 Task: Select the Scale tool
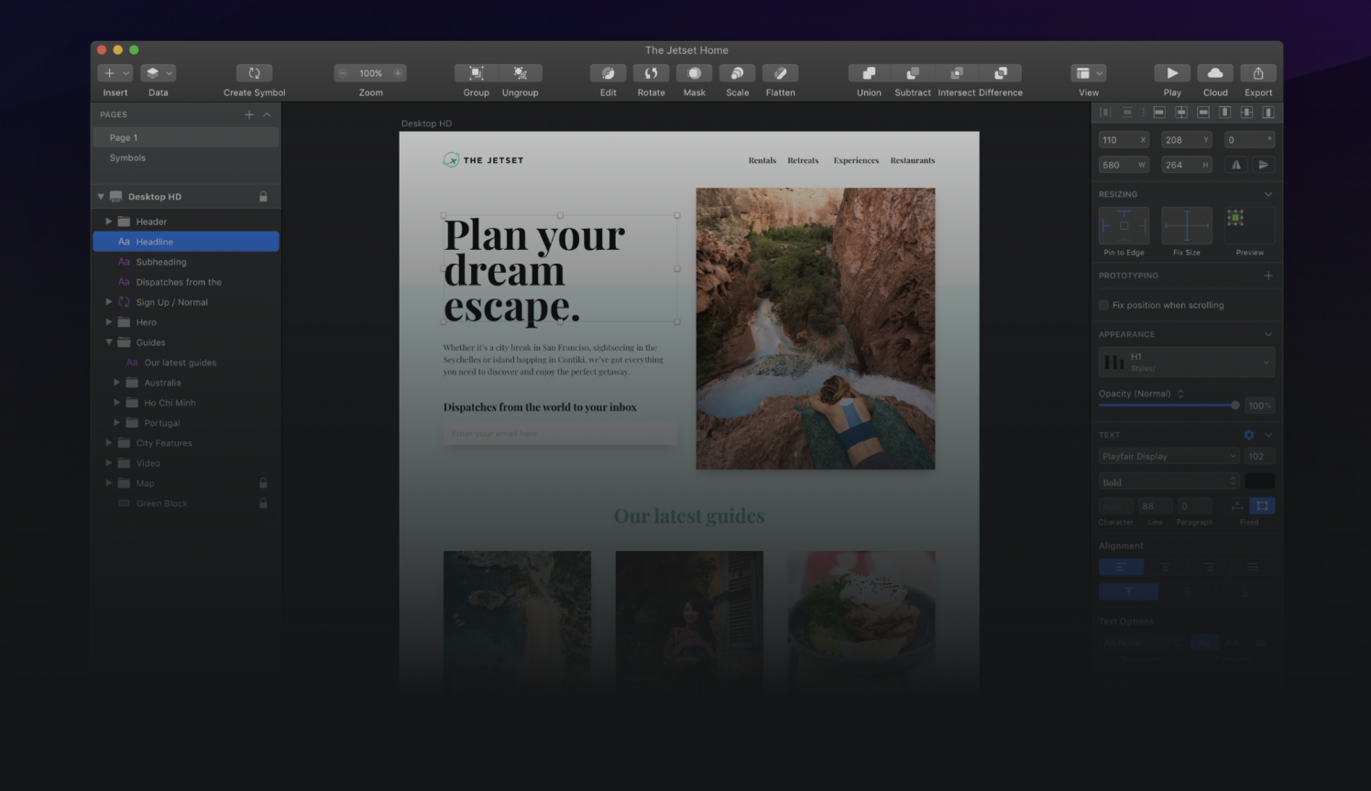pyautogui.click(x=737, y=73)
